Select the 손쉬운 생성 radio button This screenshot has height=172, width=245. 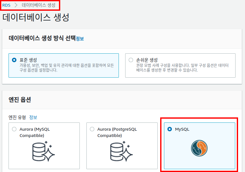point(131,60)
